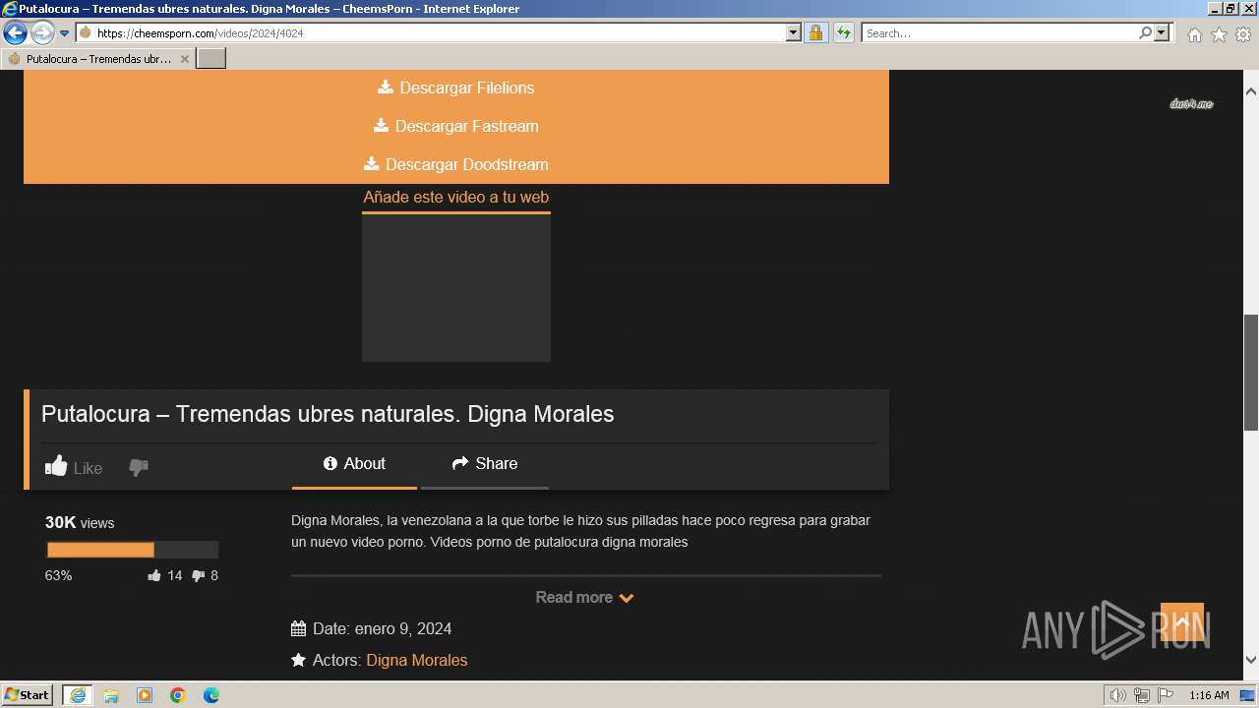The image size is (1259, 708).
Task: Expand the address bar autocomplete dropdown
Action: tap(794, 32)
